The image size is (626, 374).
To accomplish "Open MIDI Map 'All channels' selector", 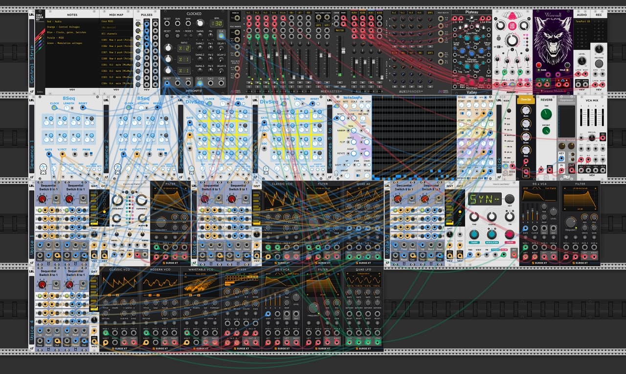I will pos(116,34).
